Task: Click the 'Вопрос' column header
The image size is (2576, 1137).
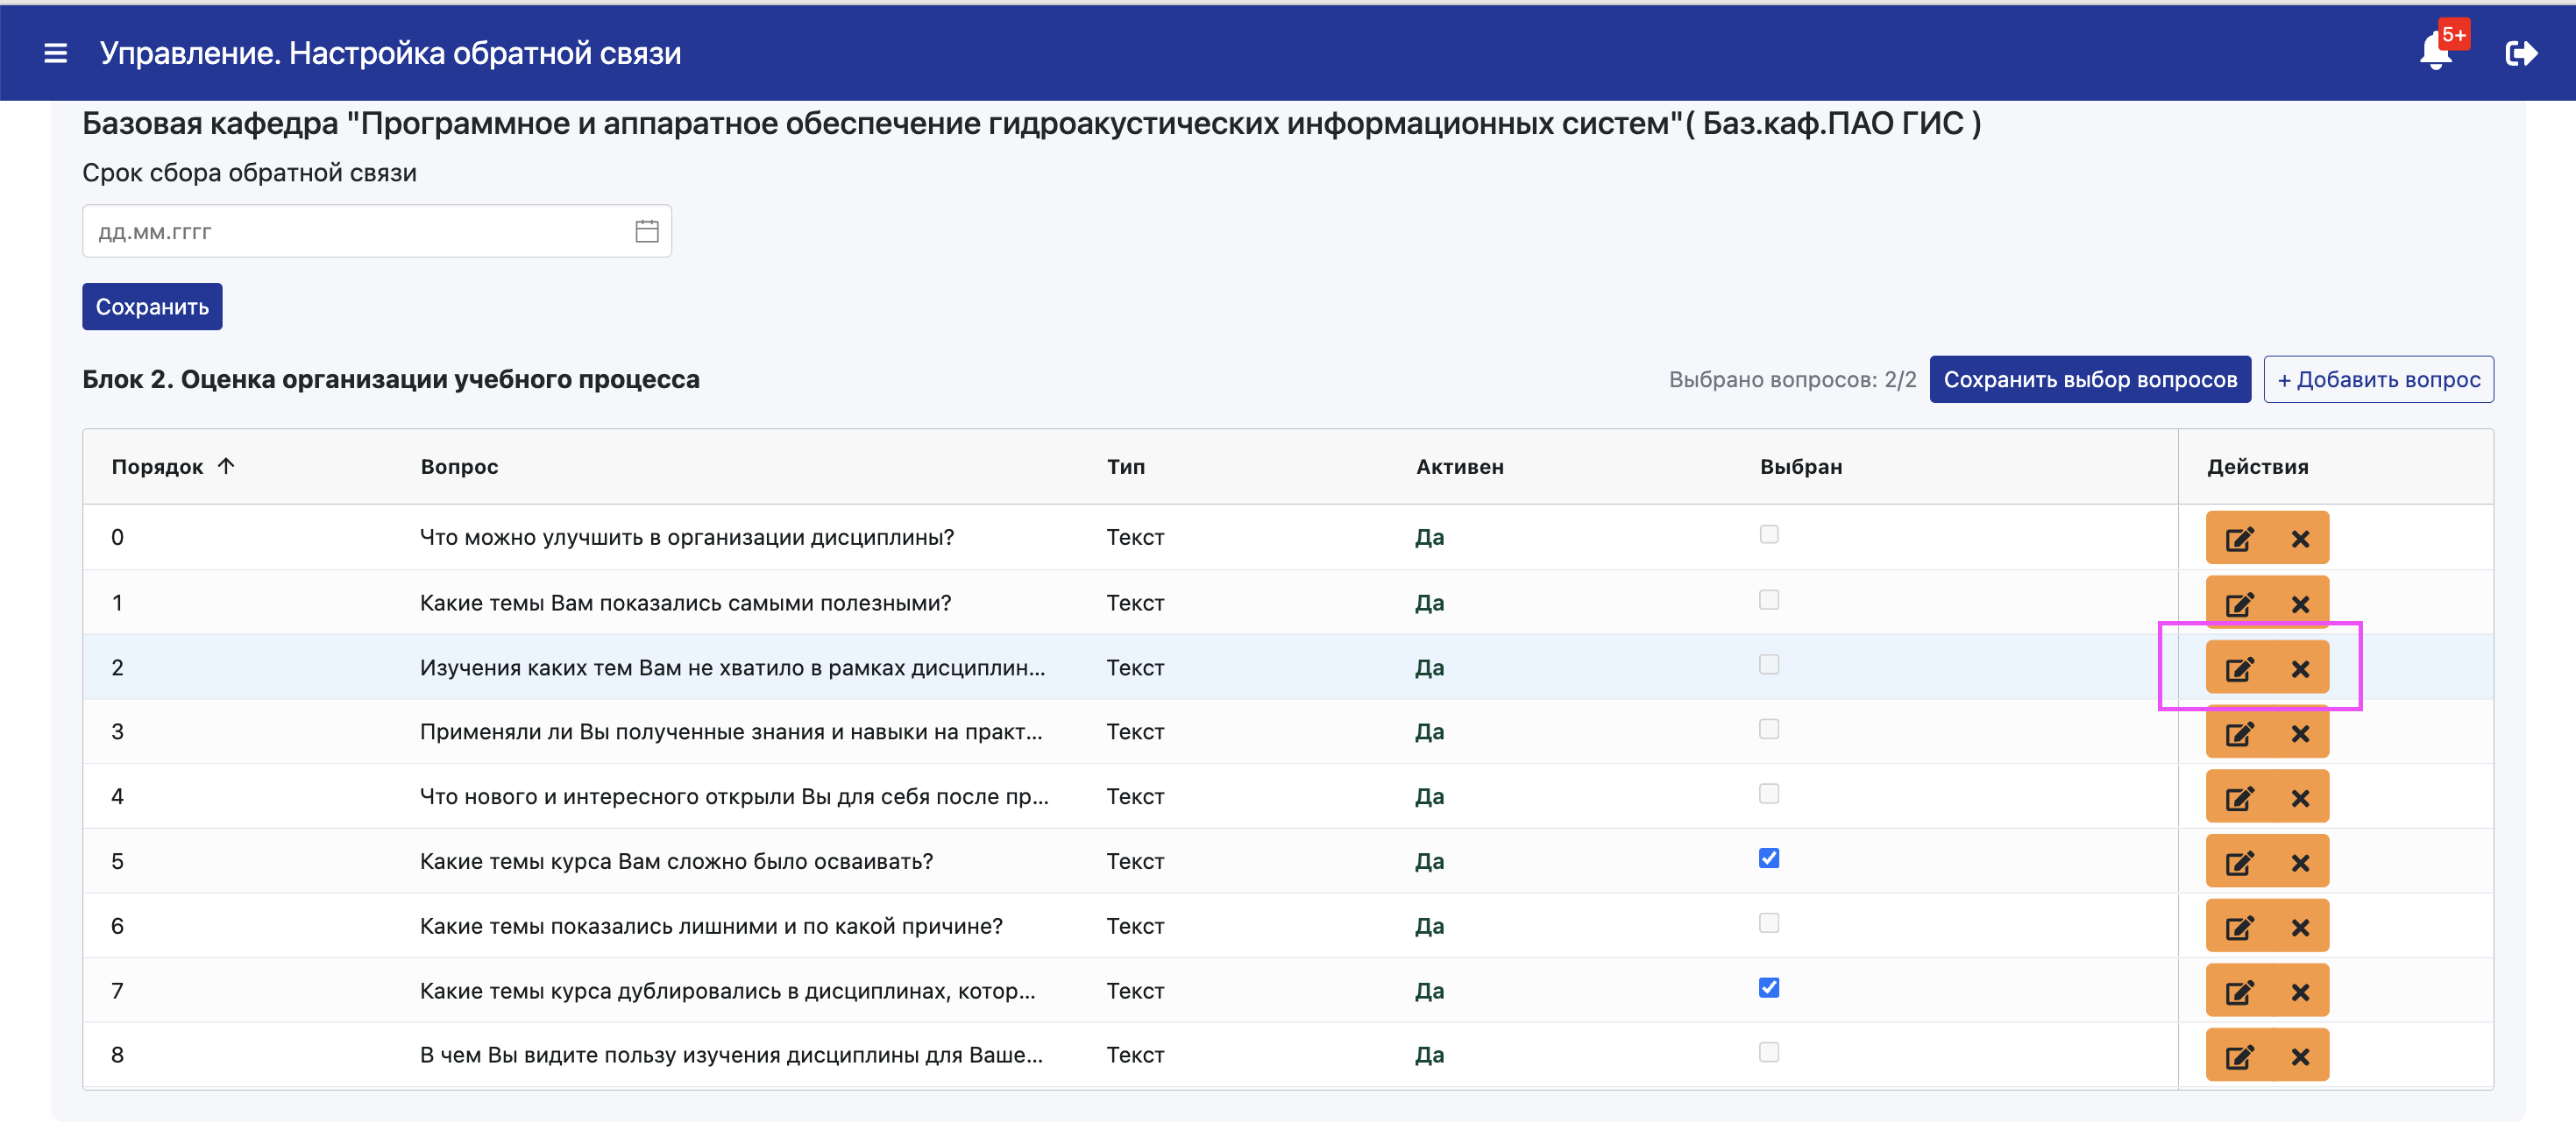Action: click(459, 467)
